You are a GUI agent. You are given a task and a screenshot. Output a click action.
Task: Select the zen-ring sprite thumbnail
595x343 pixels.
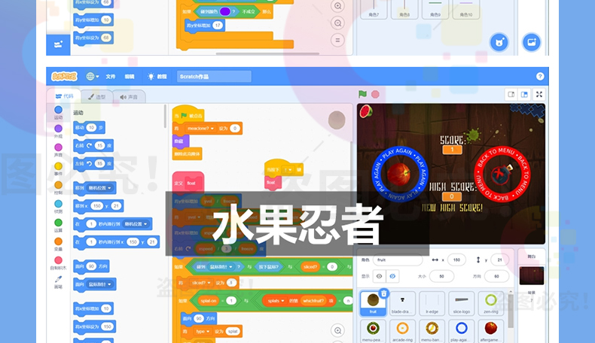tap(490, 303)
